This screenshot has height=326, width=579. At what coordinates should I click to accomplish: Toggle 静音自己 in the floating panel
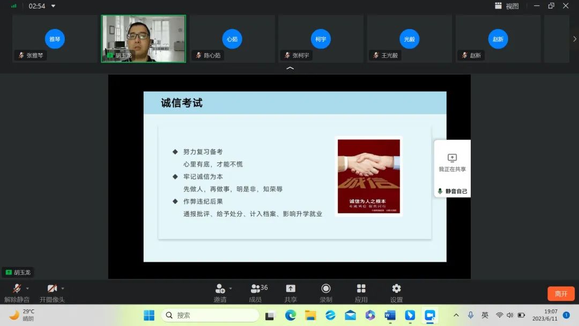[452, 191]
